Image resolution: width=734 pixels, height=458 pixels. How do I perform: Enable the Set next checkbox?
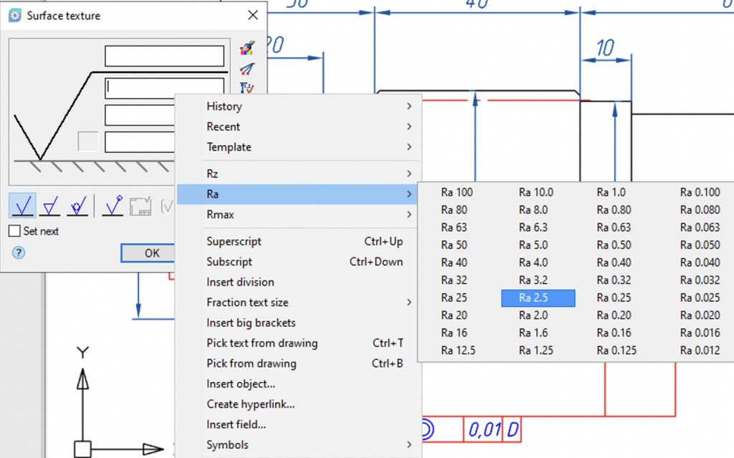[x=14, y=231]
